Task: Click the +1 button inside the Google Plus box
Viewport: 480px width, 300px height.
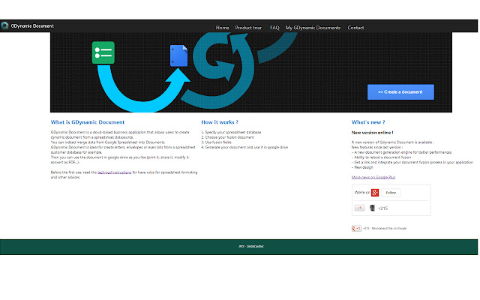Action: point(359,208)
